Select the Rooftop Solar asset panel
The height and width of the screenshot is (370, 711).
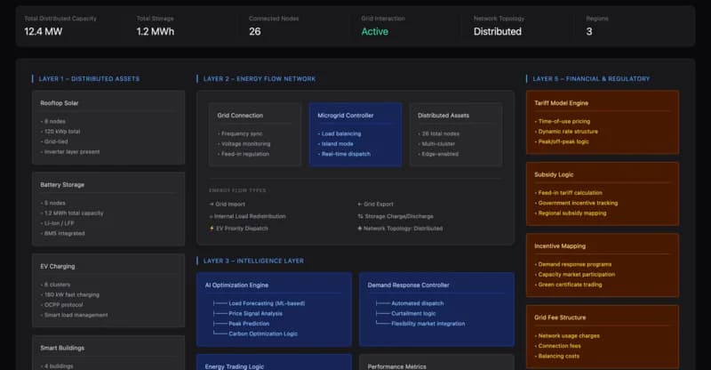tap(109, 127)
